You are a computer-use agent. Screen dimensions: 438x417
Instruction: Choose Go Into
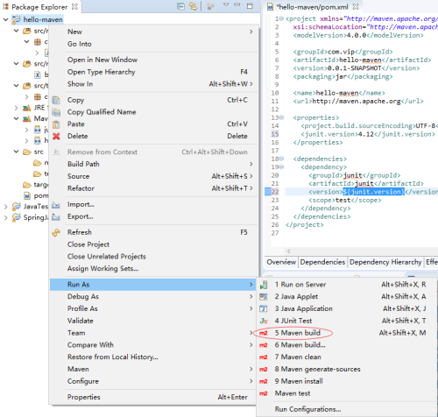(x=153, y=44)
